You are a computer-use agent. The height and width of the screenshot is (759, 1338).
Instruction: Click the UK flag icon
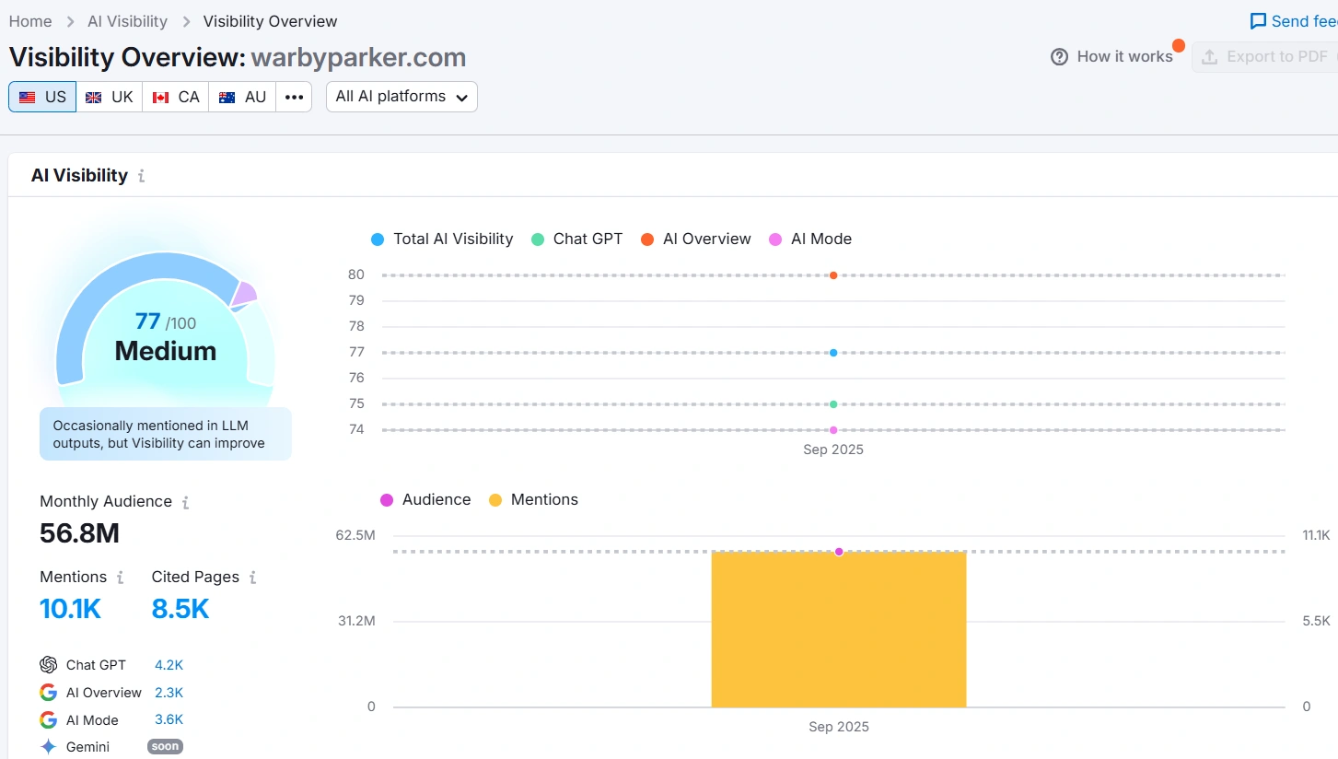point(94,97)
